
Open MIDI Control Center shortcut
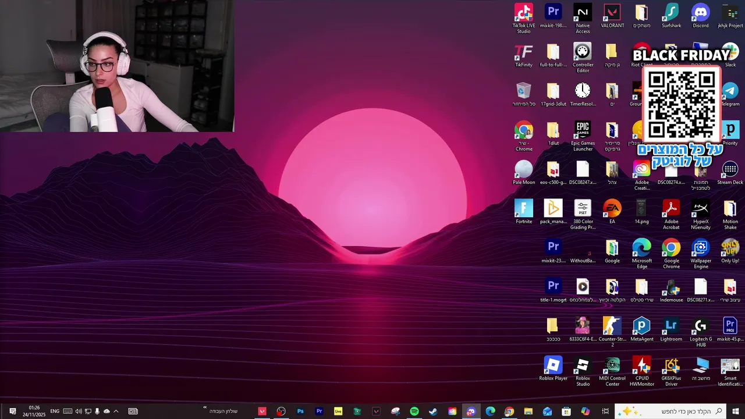[x=612, y=371]
